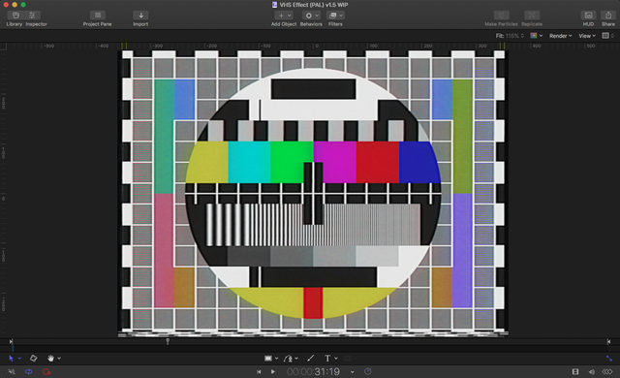
Task: Expand the Text tool options arrow
Action: [x=336, y=359]
